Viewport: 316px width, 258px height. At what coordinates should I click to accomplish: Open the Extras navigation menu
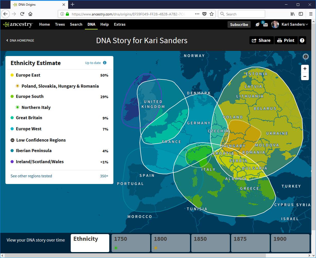[x=120, y=24]
